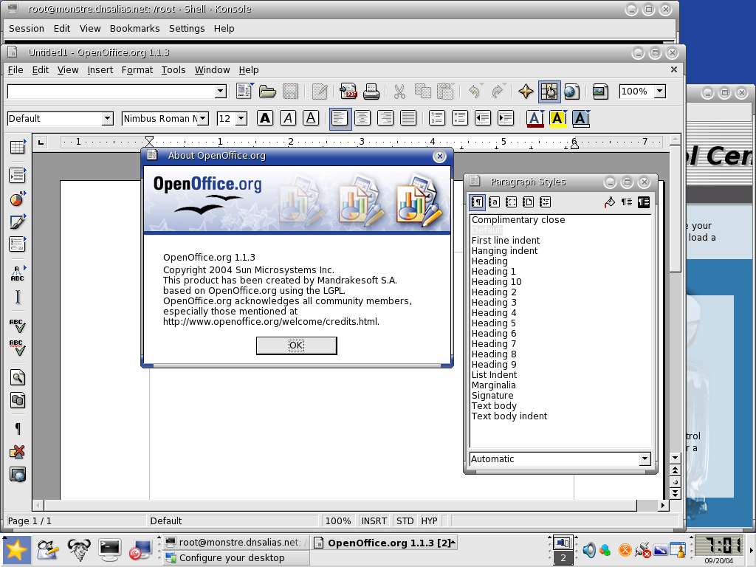Open the font size 12 dropdown
The height and width of the screenshot is (567, 756).
(241, 119)
